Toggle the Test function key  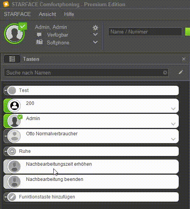point(91,90)
